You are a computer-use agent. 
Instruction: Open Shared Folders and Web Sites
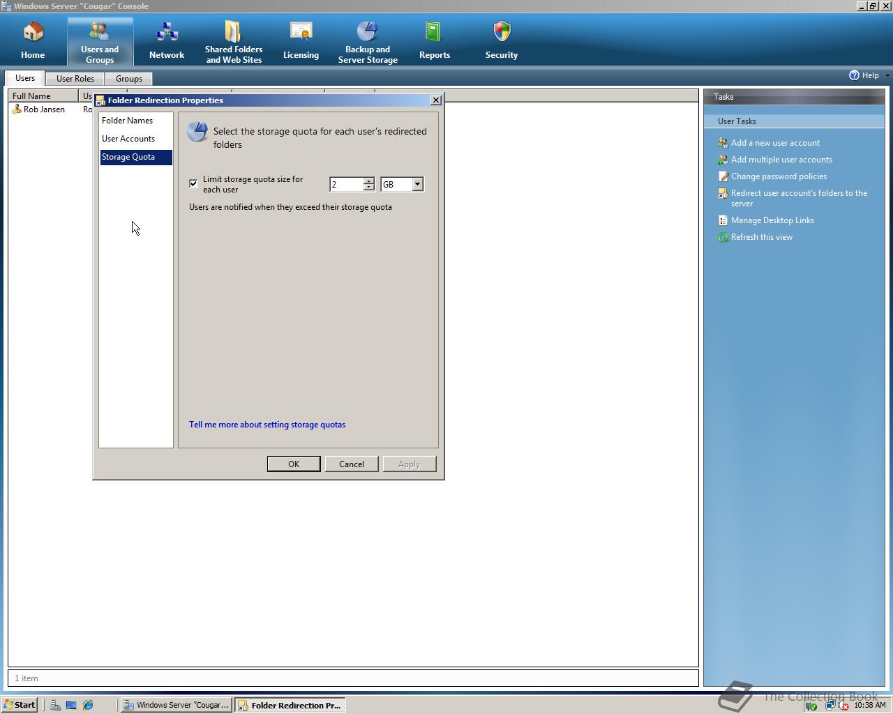[234, 41]
